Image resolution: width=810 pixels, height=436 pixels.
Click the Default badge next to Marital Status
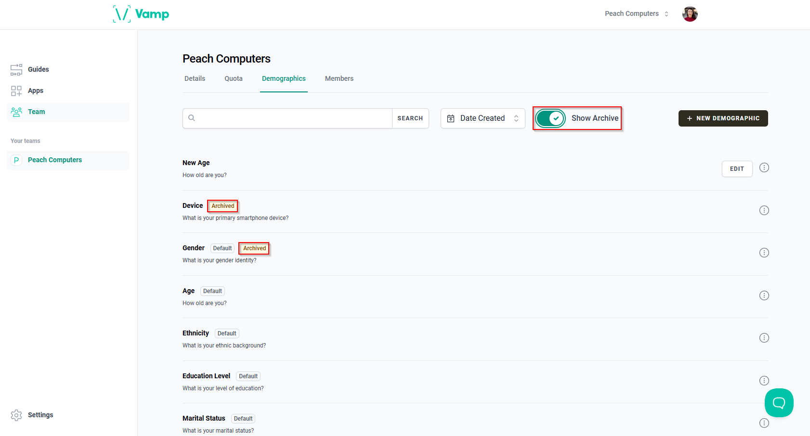[243, 419]
